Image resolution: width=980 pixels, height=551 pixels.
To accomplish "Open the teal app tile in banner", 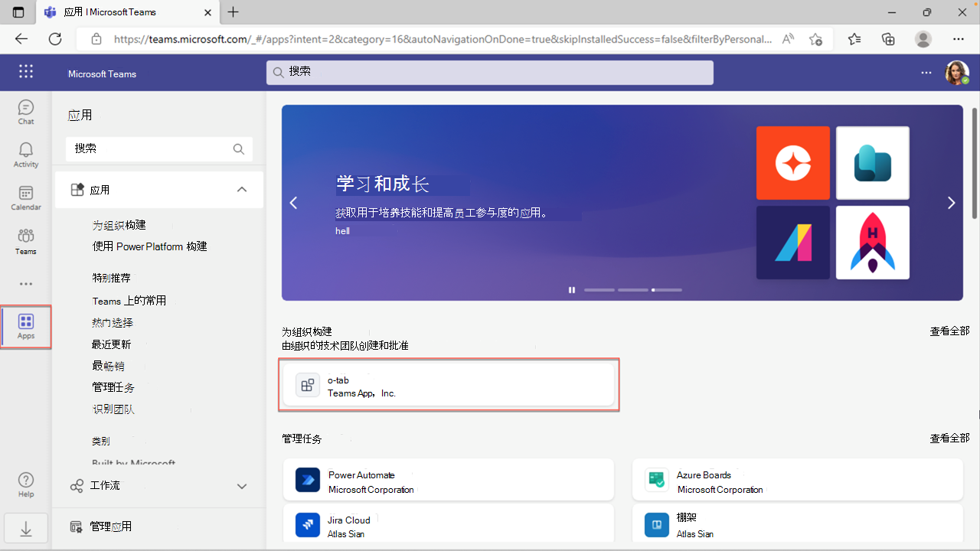I will pyautogui.click(x=873, y=163).
